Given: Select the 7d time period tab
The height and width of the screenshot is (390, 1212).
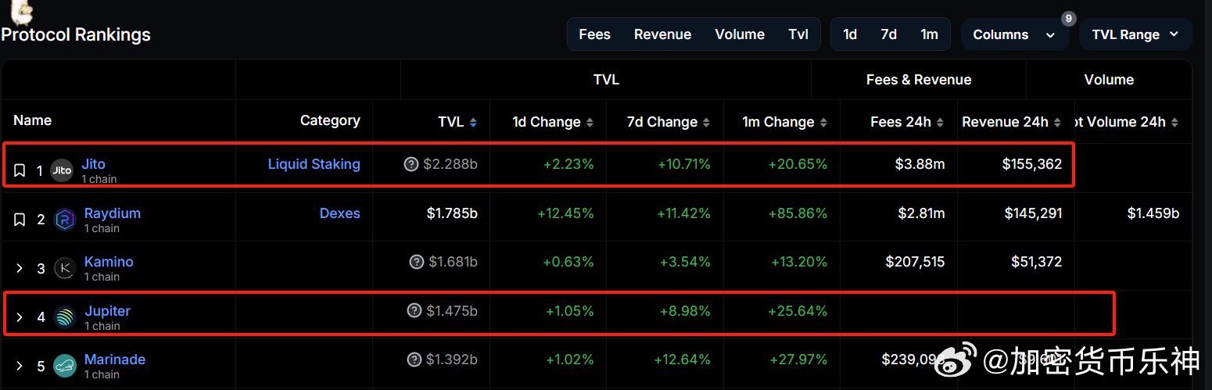Looking at the screenshot, I should [888, 34].
